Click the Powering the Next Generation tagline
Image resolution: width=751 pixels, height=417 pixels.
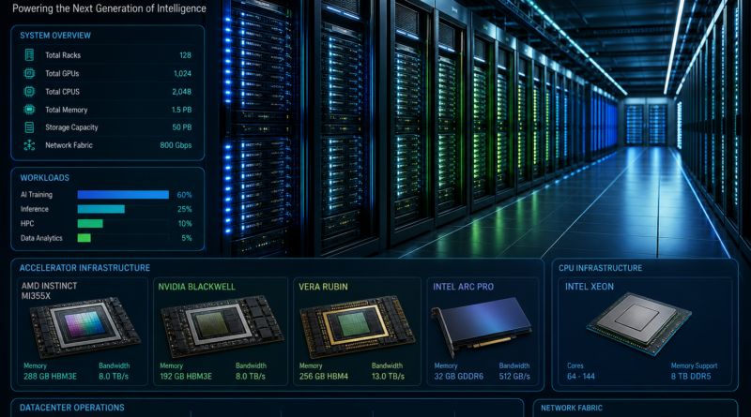[109, 8]
